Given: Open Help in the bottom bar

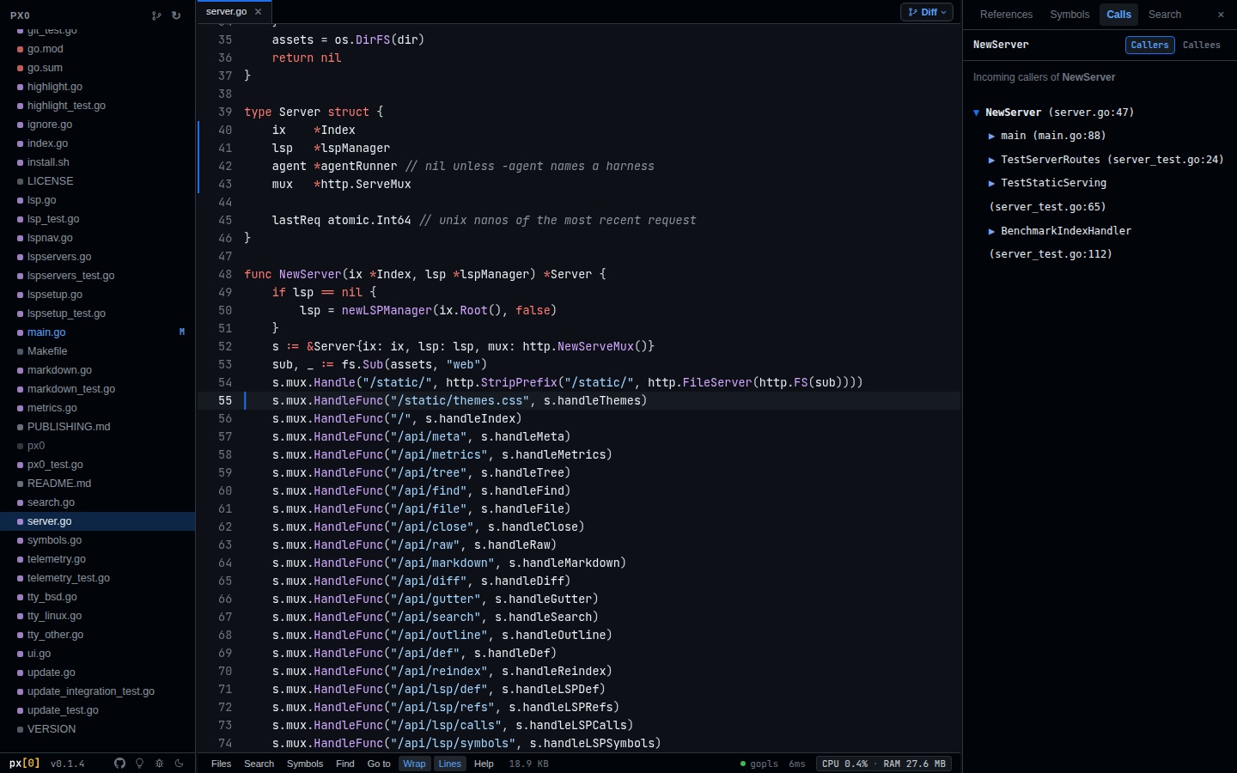Looking at the screenshot, I should (x=484, y=764).
